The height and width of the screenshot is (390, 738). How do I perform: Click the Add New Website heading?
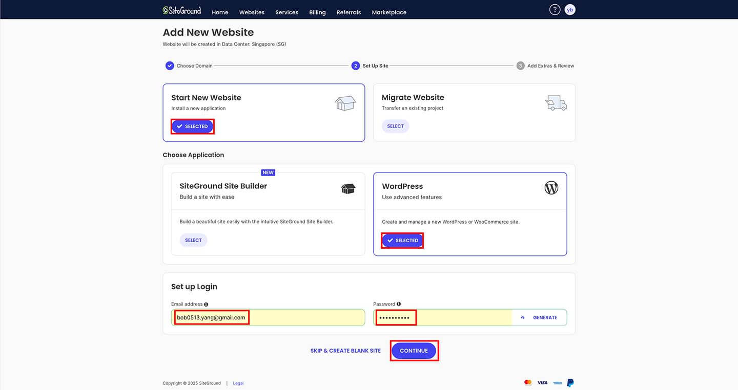tap(208, 32)
